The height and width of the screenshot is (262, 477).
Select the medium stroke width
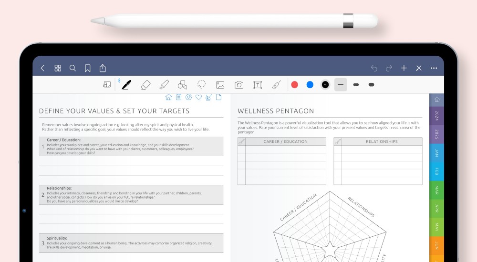[356, 85]
